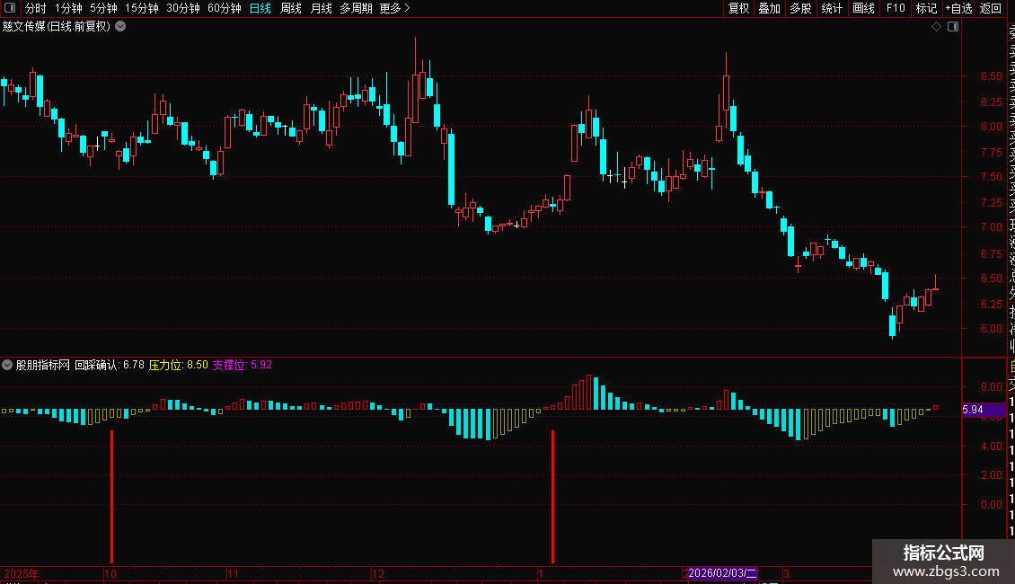Open F10 company info
The width and height of the screenshot is (1015, 584).
tap(896, 8)
